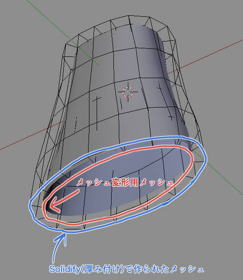This screenshot has height=280, width=243.
Task: Click the red X axis line at right
Action: 206,57
